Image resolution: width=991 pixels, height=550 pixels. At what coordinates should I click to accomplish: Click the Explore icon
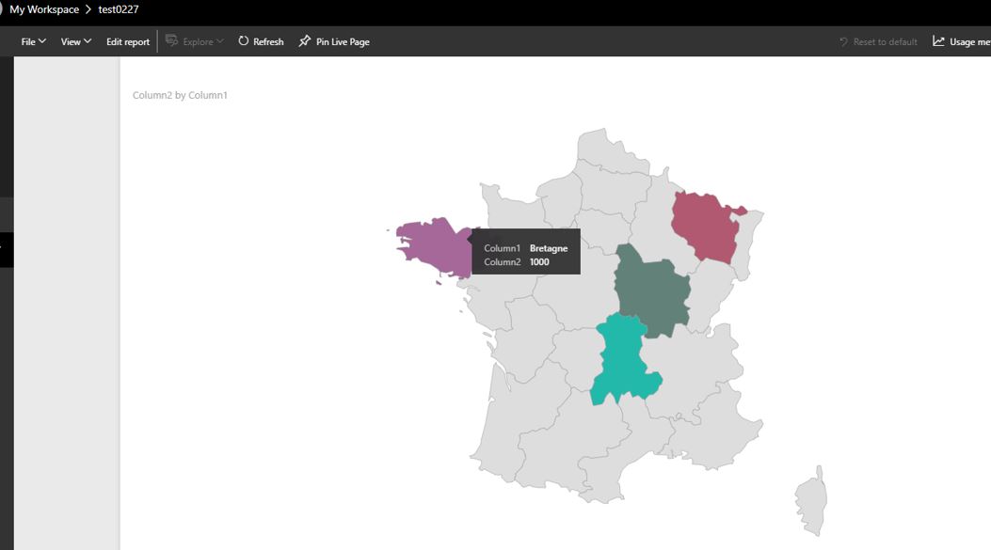pyautogui.click(x=171, y=41)
